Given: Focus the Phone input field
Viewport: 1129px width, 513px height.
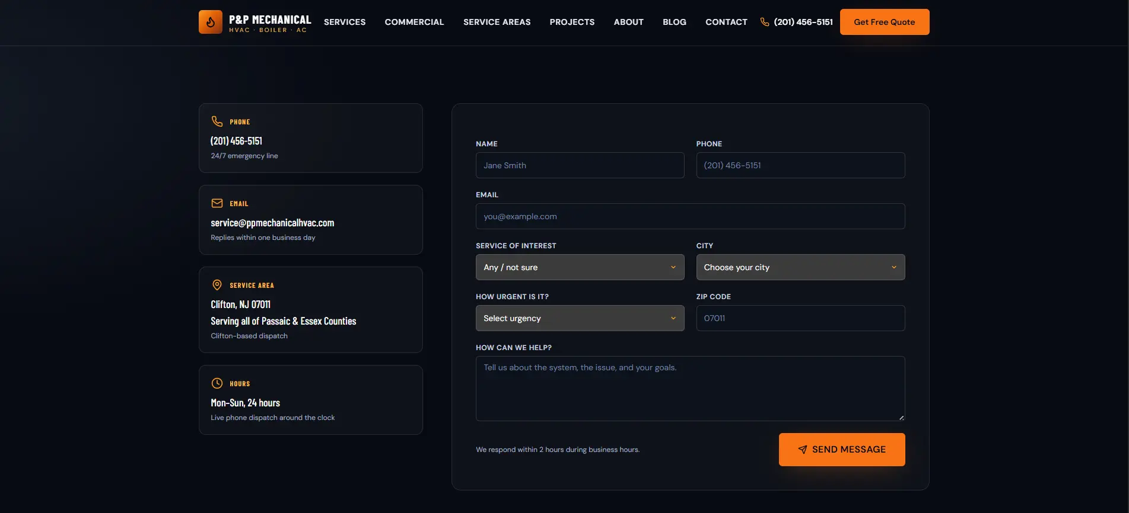Looking at the screenshot, I should pos(800,165).
